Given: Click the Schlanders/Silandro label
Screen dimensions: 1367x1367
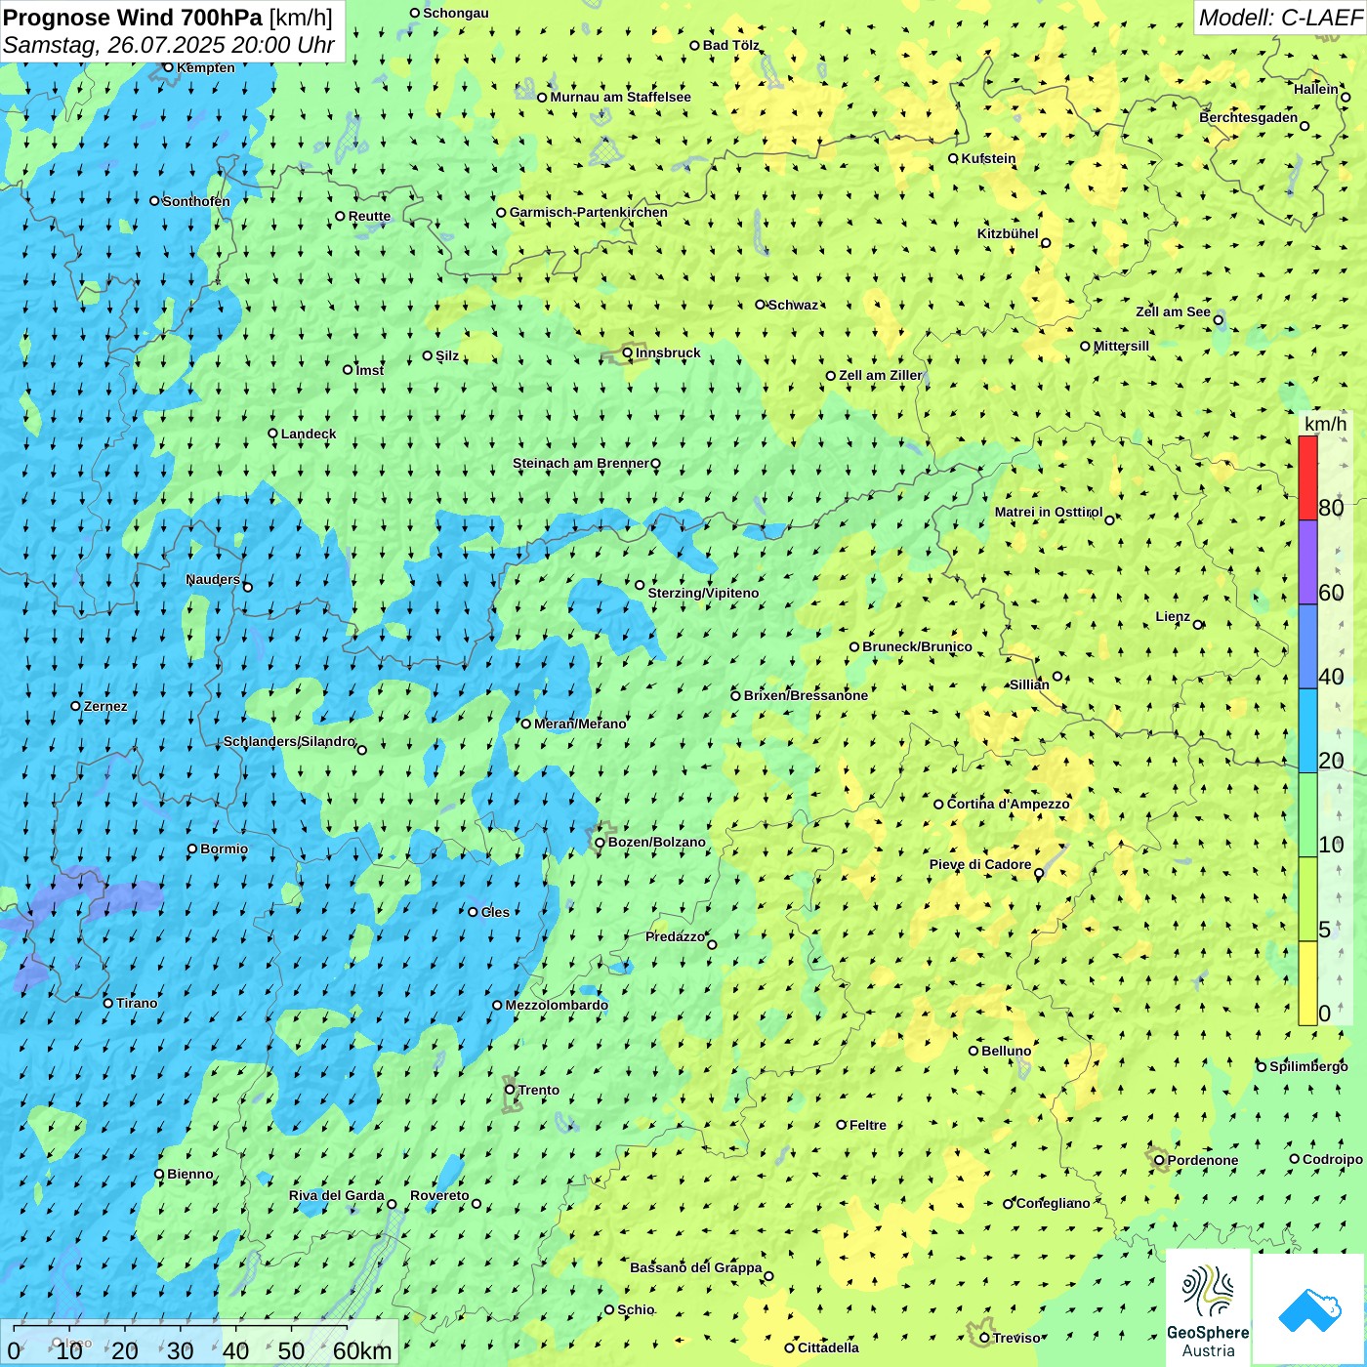Looking at the screenshot, I should point(289,741).
